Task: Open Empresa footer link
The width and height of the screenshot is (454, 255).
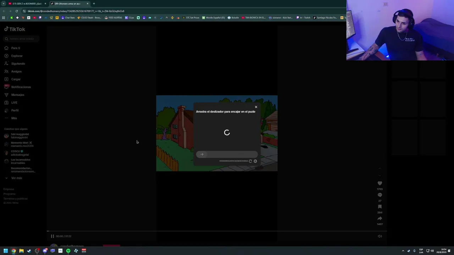Action: click(x=9, y=189)
